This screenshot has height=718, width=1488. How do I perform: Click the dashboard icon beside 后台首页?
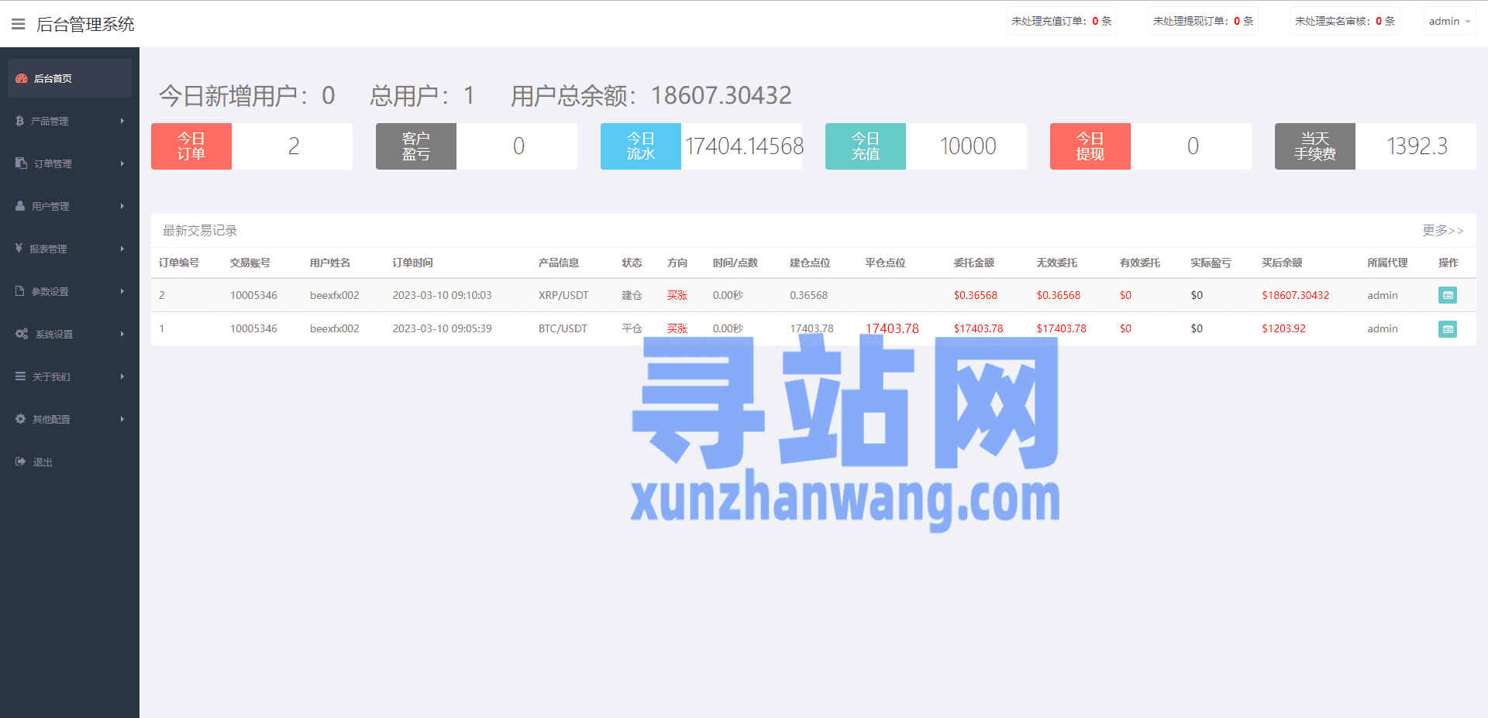point(22,78)
